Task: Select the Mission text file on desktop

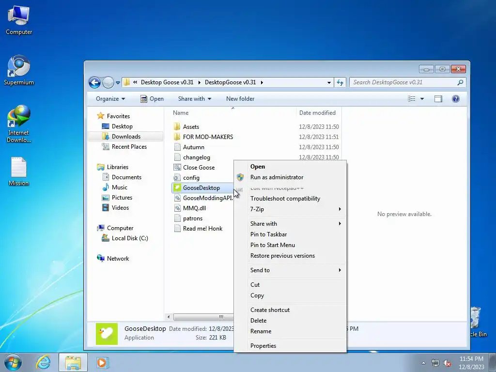Action: click(19, 171)
